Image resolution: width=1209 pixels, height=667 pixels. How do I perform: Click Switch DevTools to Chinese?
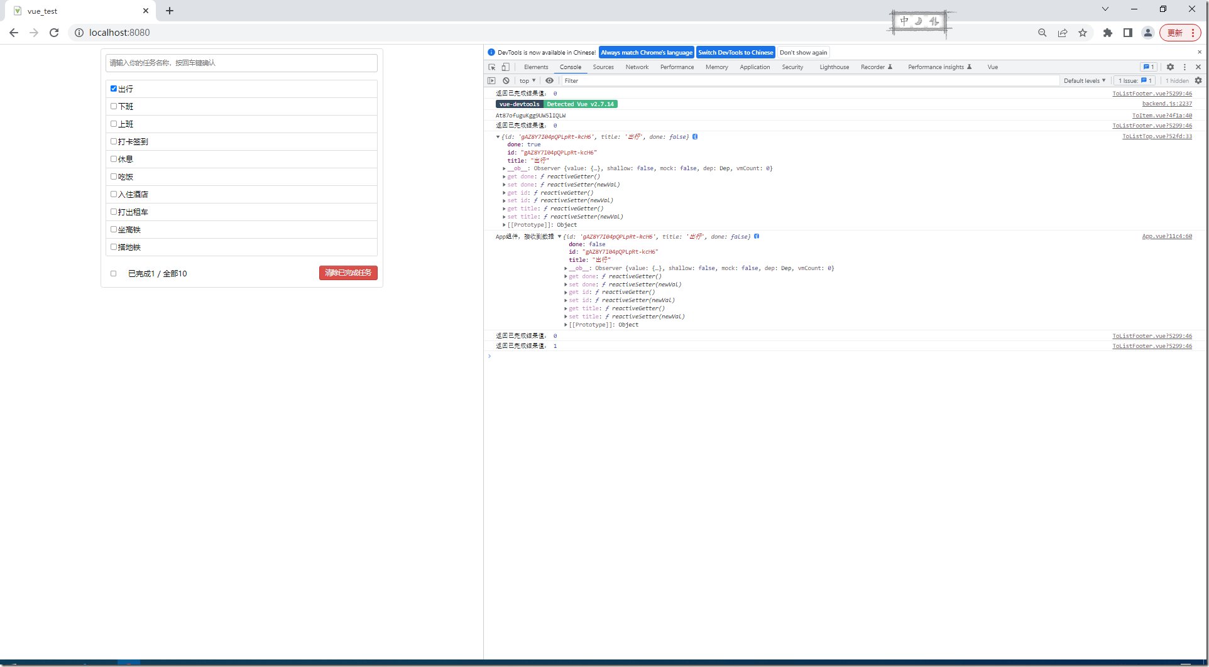tap(736, 53)
